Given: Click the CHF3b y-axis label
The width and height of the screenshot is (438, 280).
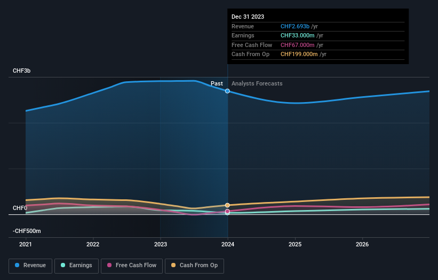Looking at the screenshot, I should pyautogui.click(x=21, y=71).
